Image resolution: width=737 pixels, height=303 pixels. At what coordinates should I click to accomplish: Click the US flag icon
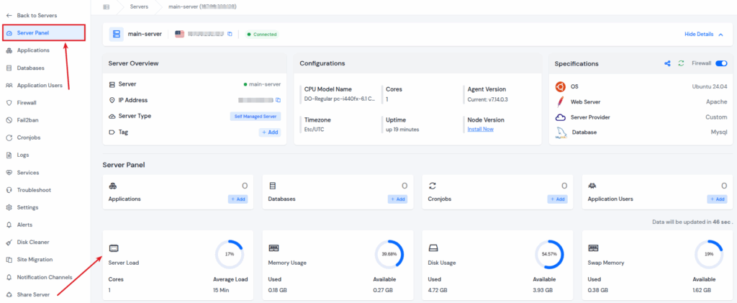[179, 34]
